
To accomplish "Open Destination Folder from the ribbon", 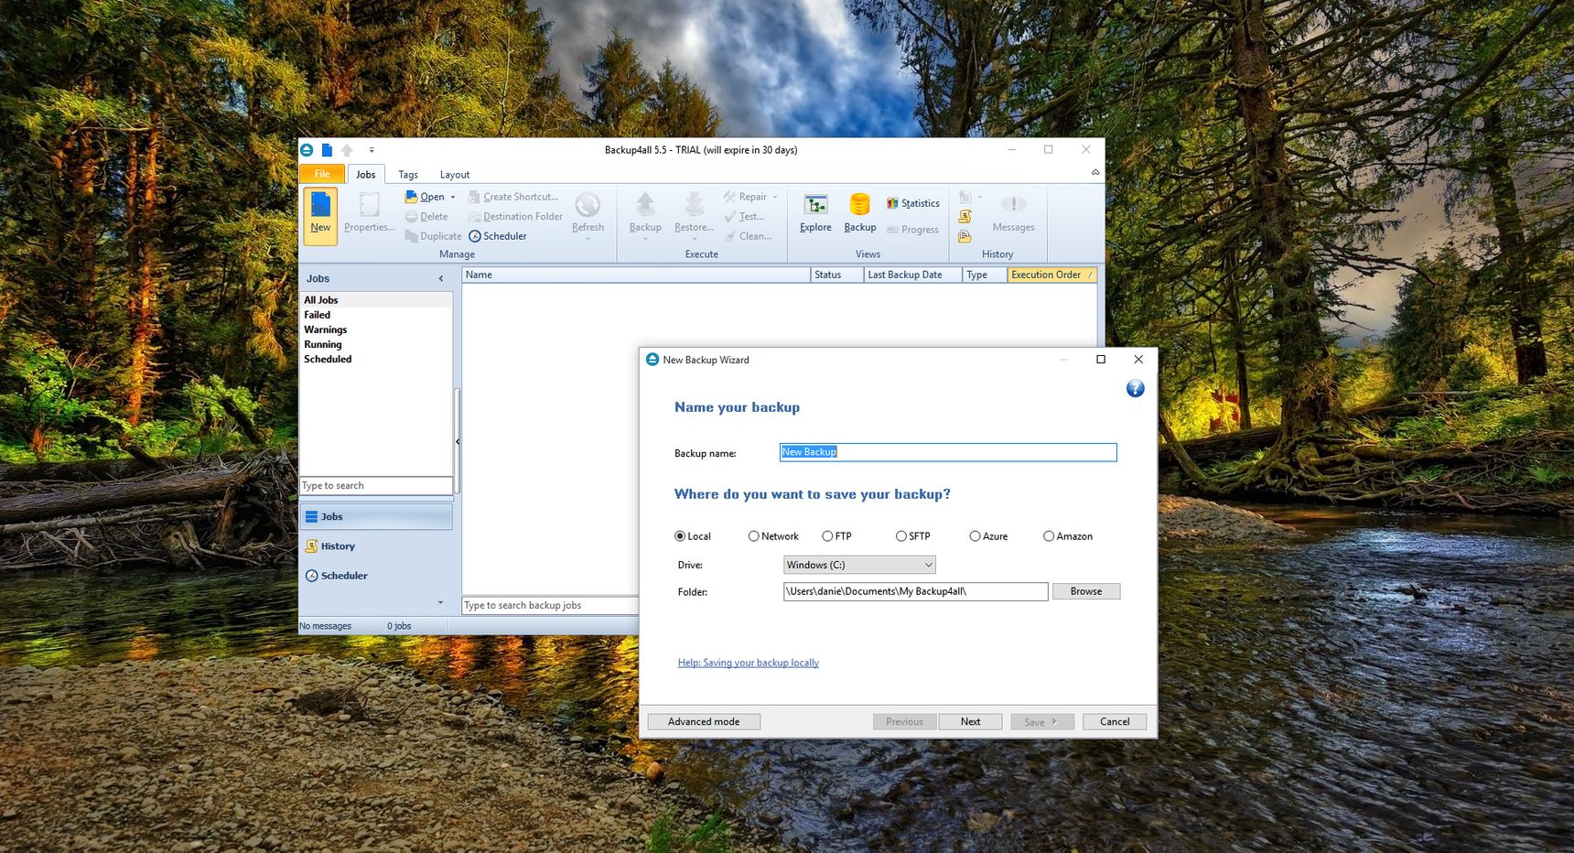I will point(515,217).
